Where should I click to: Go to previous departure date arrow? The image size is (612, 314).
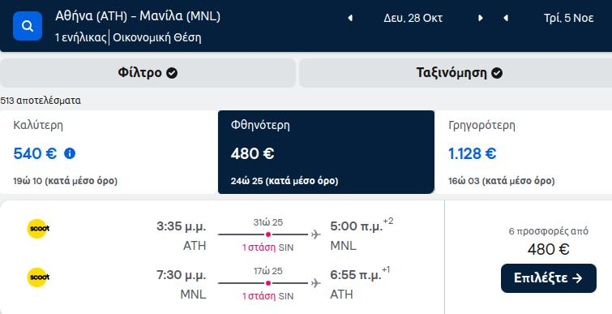coord(350,18)
